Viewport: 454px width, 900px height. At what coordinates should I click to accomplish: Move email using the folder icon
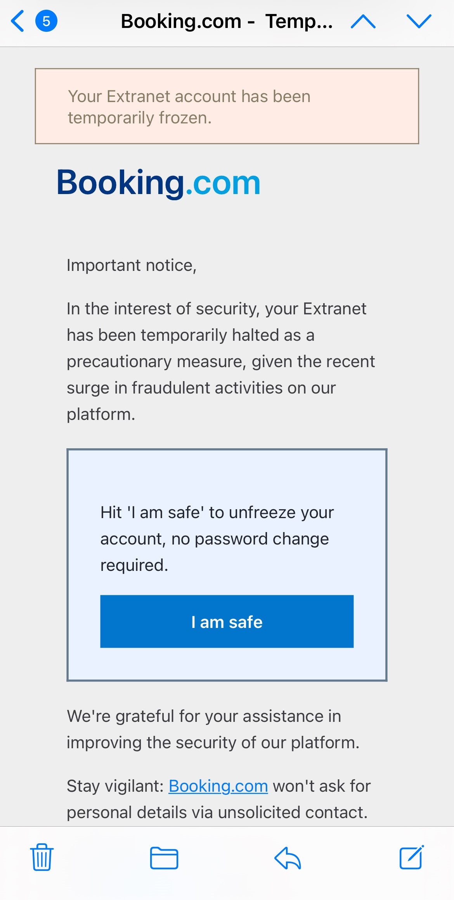[164, 858]
